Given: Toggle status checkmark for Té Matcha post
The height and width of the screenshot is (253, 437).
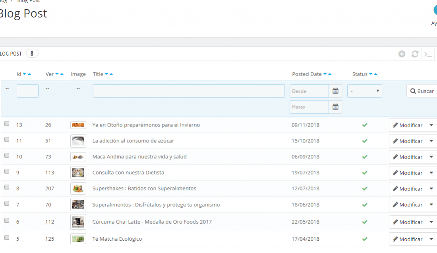Looking at the screenshot, I should (x=365, y=239).
